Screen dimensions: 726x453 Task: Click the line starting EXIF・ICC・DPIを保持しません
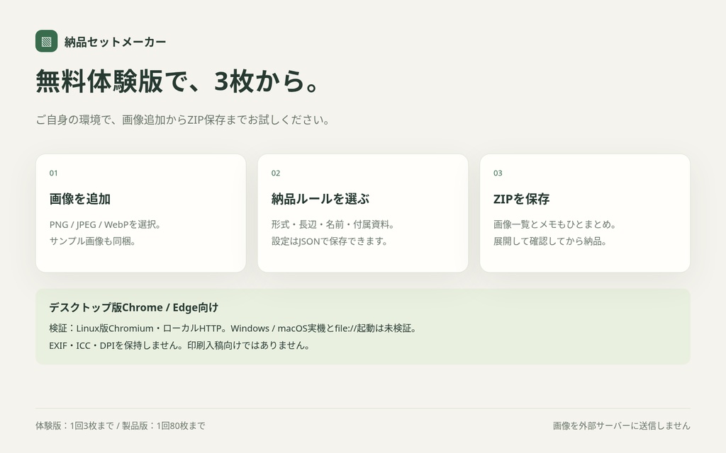tap(180, 345)
